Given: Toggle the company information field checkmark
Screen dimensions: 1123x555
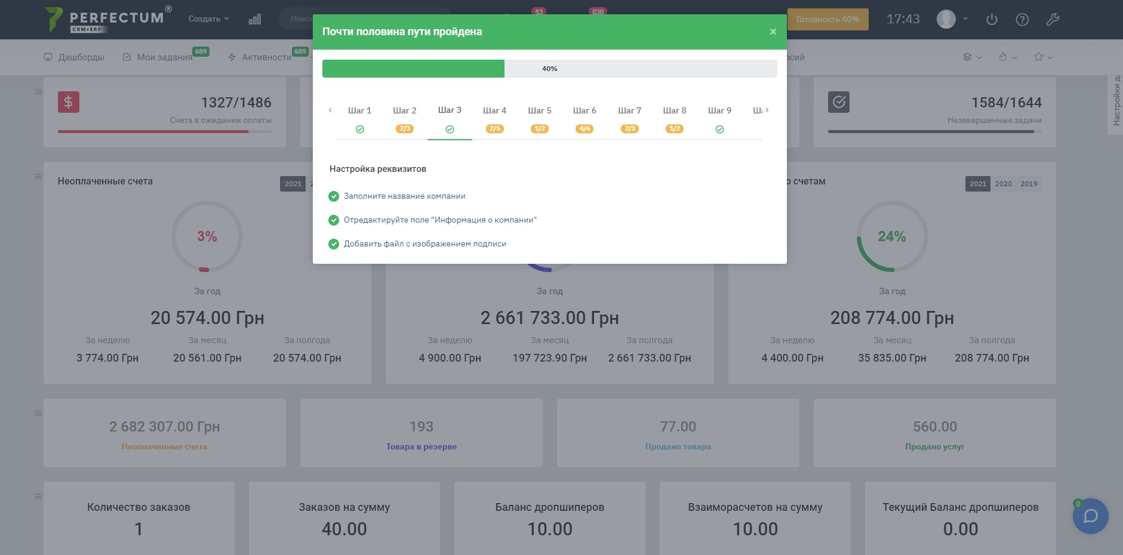Looking at the screenshot, I should (334, 220).
